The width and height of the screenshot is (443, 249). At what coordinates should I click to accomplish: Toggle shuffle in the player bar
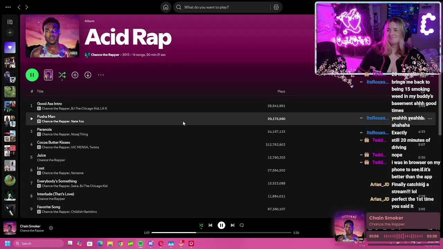(x=201, y=225)
